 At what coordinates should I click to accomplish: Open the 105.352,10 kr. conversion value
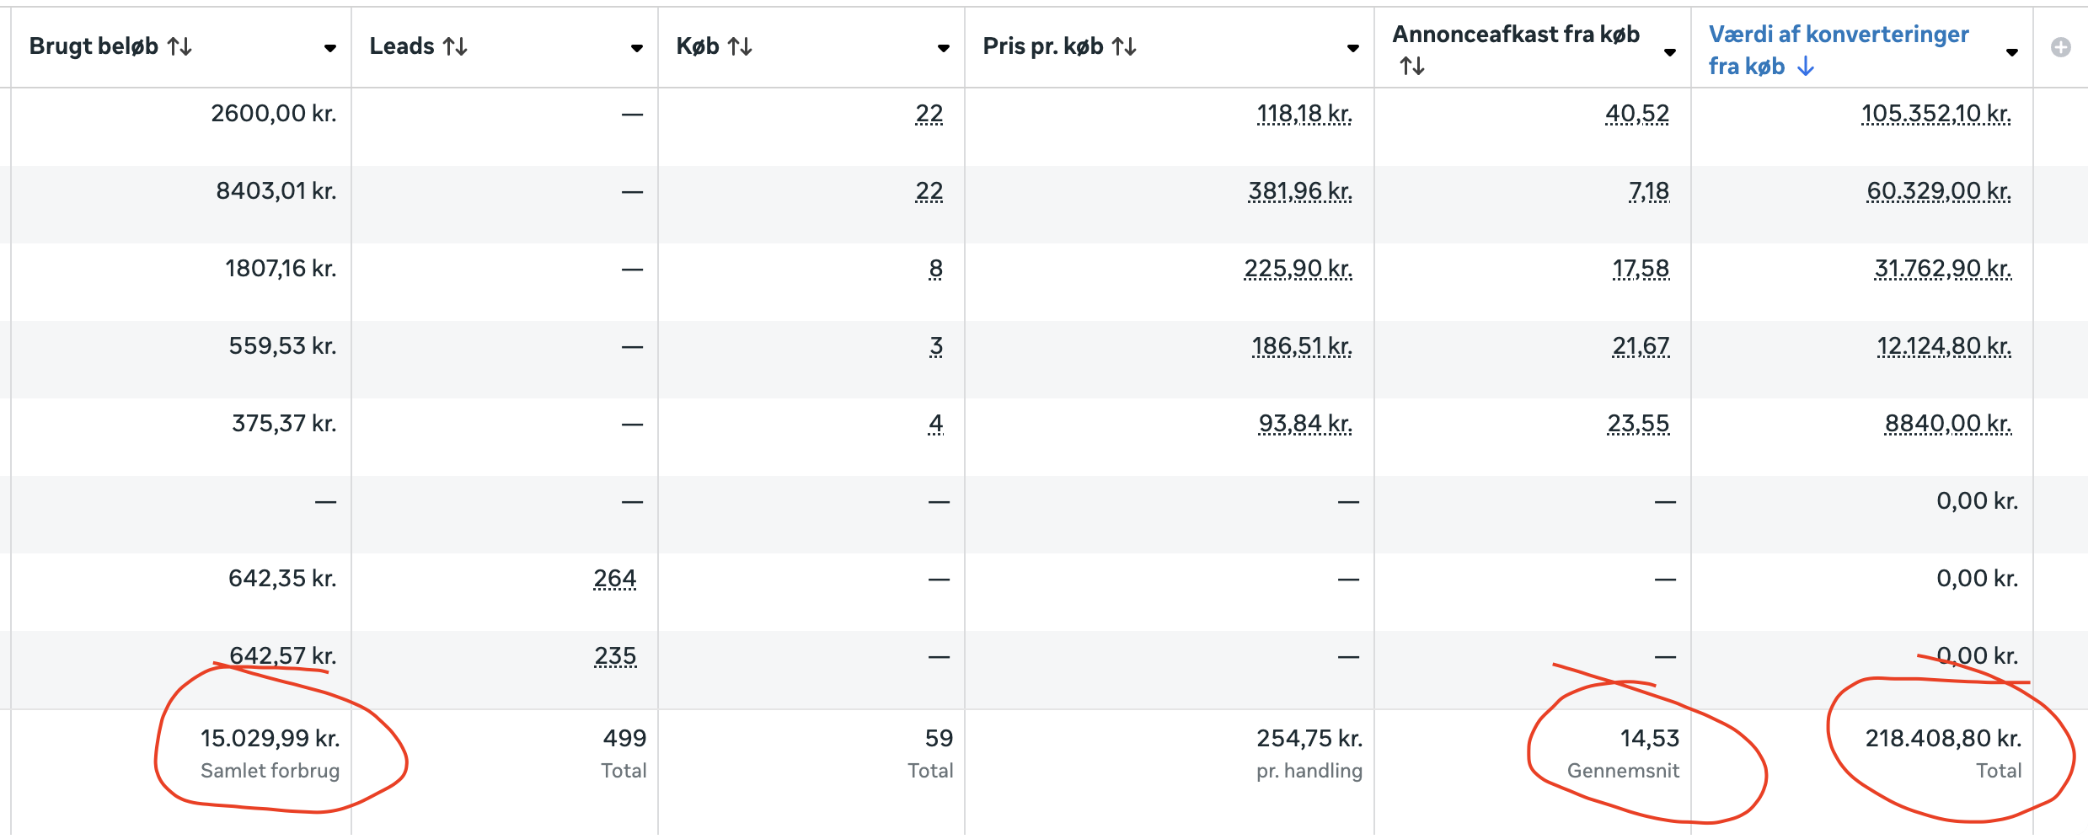(x=1935, y=114)
